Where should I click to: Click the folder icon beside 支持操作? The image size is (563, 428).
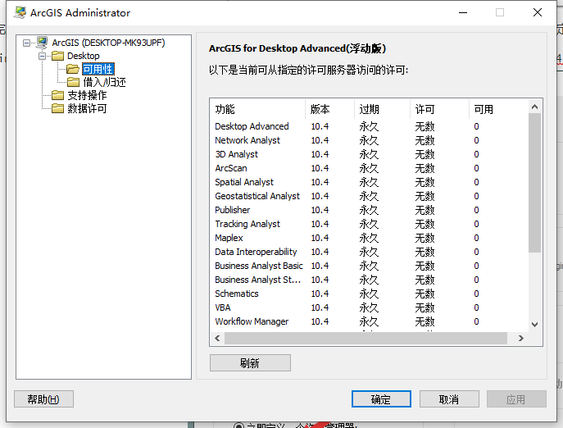tap(57, 95)
